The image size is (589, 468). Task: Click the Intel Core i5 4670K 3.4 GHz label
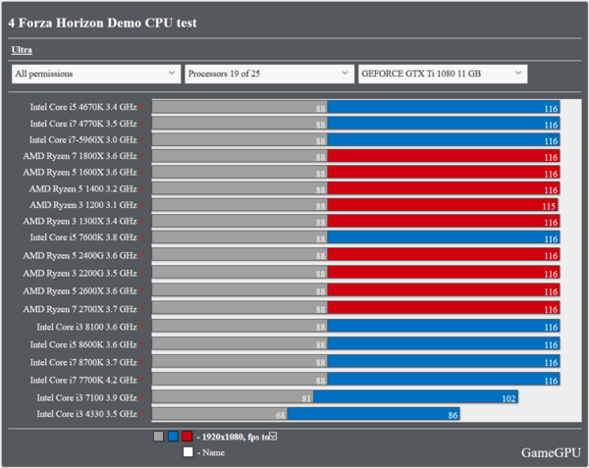[83, 107]
